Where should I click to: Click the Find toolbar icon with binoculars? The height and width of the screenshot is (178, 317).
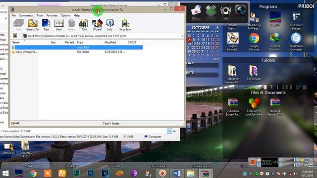[84, 25]
